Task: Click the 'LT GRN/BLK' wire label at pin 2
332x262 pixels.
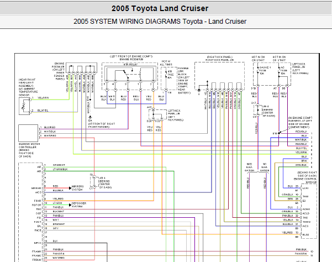Action: [x=60, y=169]
